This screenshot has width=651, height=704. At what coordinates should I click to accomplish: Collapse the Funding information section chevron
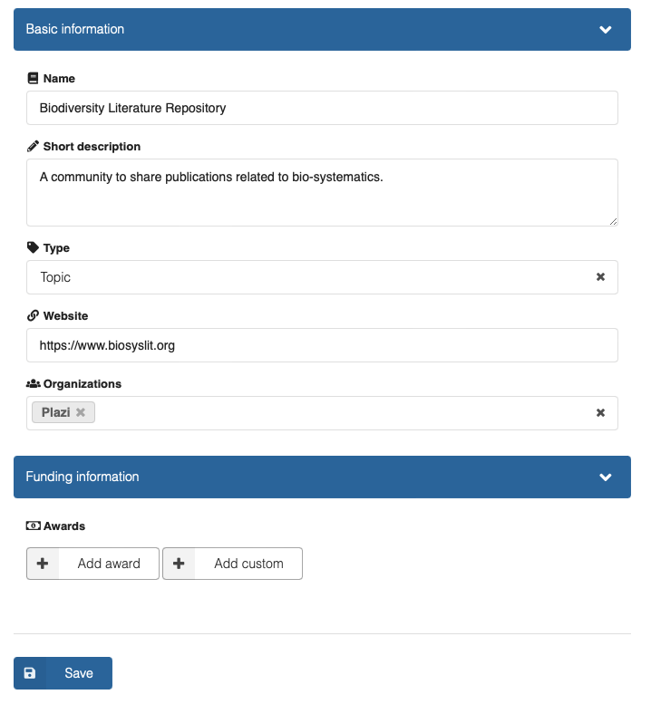coord(606,477)
